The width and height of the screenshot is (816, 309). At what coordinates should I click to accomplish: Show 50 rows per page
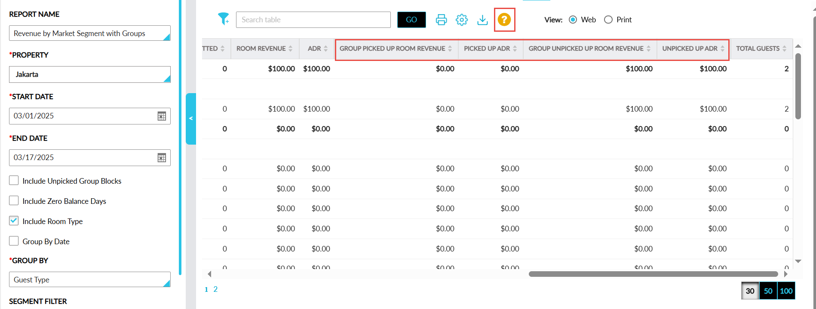768,291
